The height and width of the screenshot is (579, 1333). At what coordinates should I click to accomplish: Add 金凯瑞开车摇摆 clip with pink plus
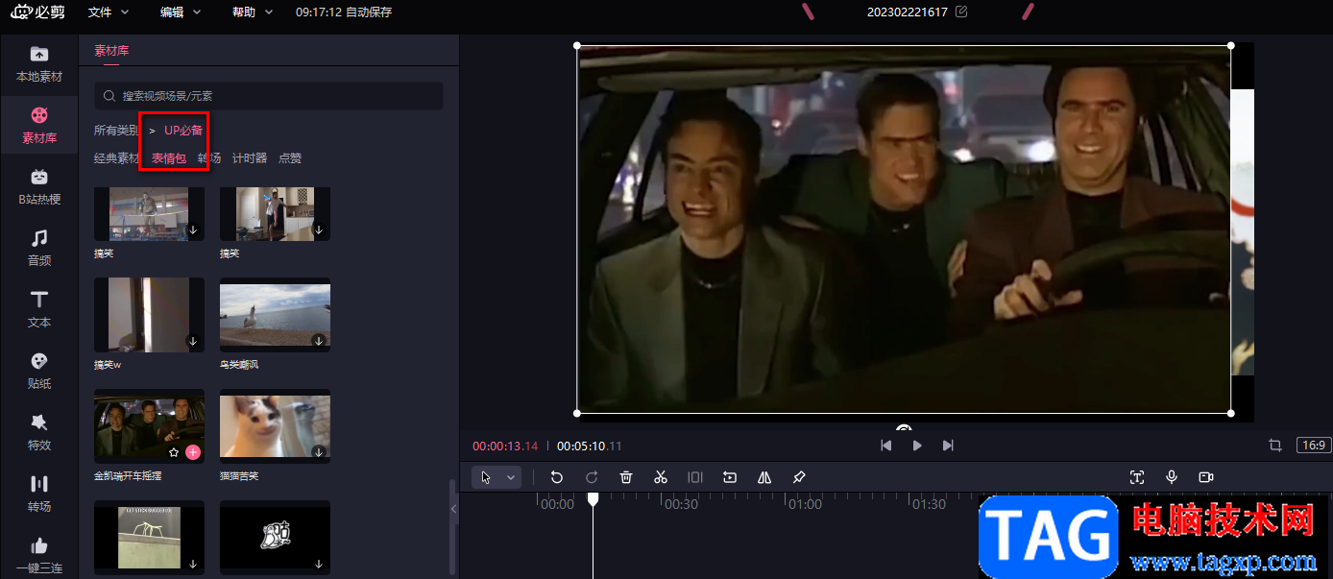click(x=193, y=451)
